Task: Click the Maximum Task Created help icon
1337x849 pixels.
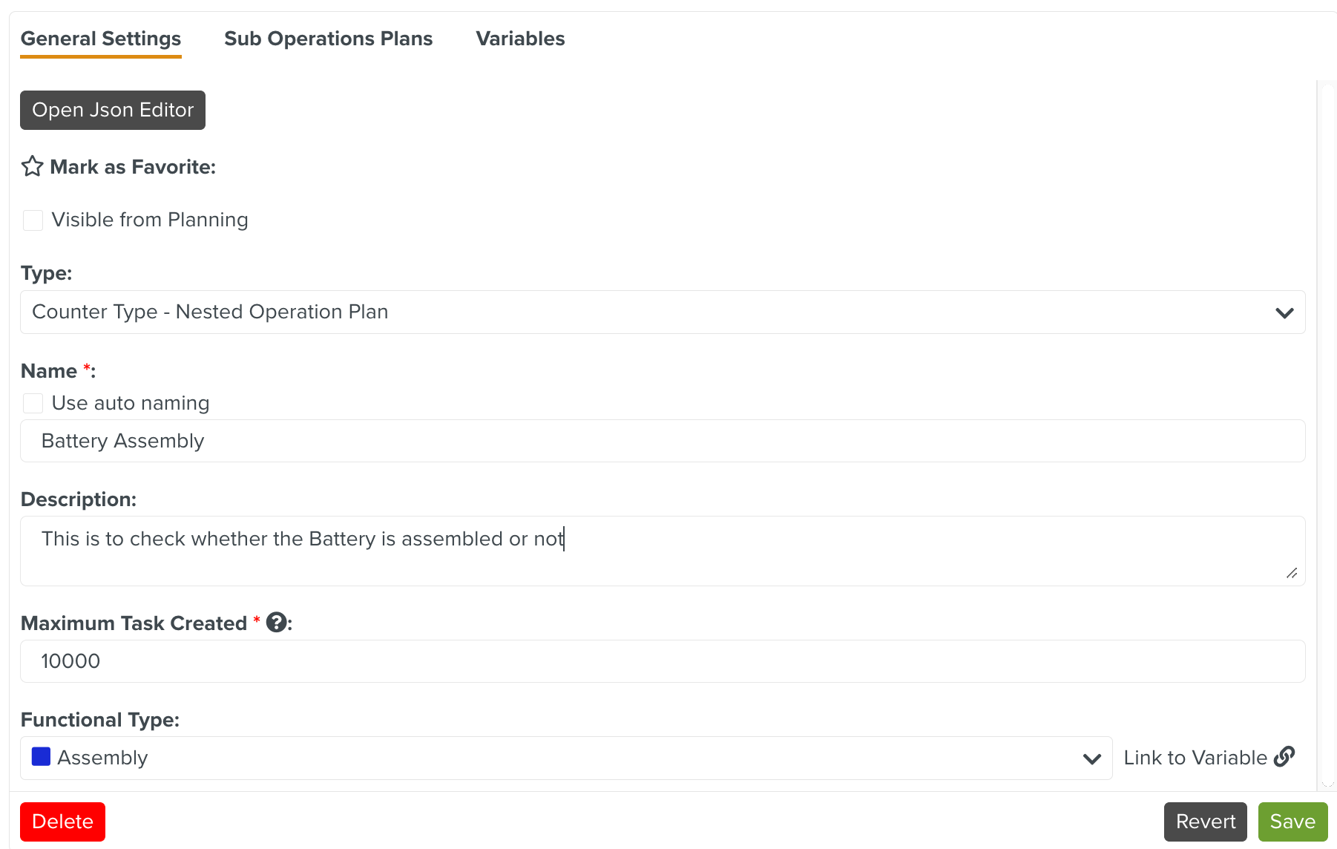Action: coord(277,623)
